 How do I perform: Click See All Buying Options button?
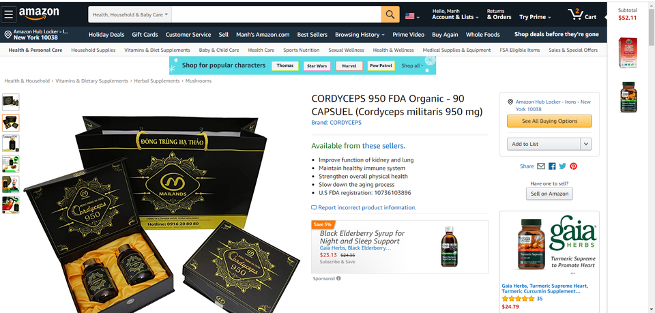tap(549, 121)
